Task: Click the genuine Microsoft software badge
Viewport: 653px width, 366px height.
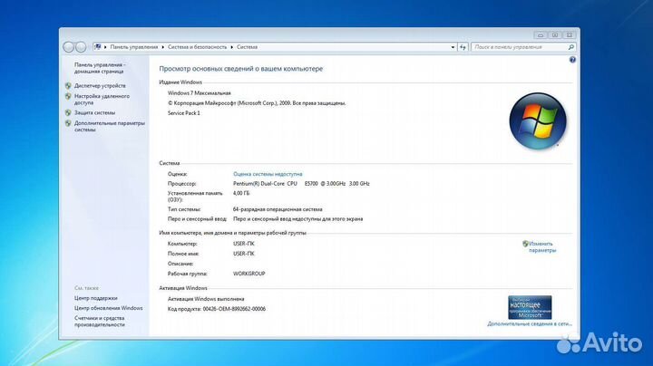Action: click(530, 307)
